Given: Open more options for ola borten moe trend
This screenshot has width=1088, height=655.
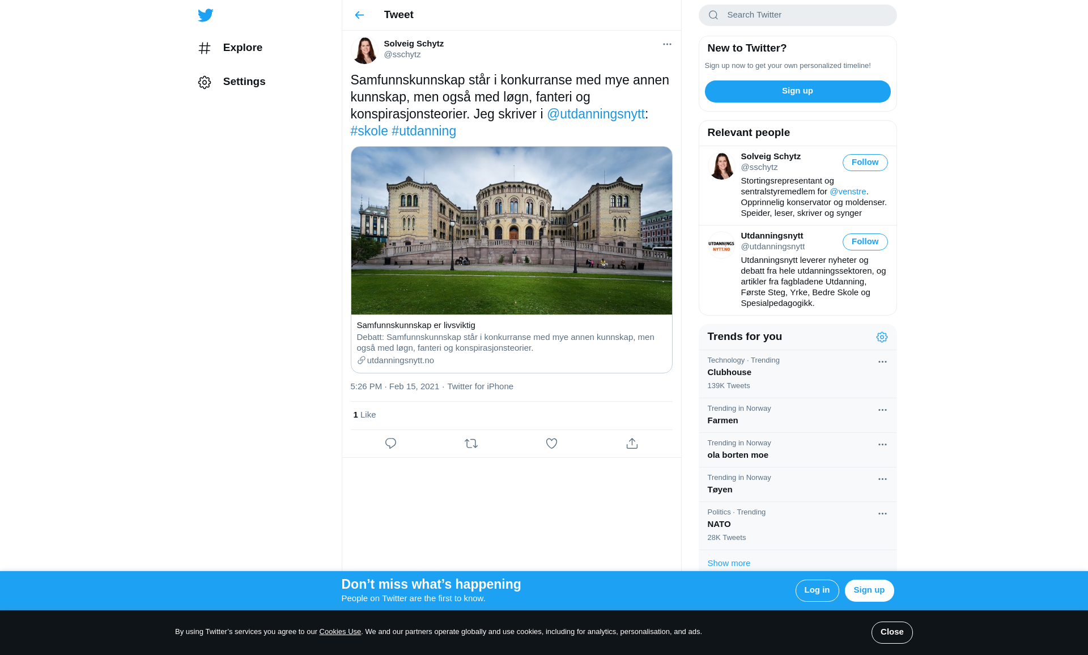Looking at the screenshot, I should (882, 445).
